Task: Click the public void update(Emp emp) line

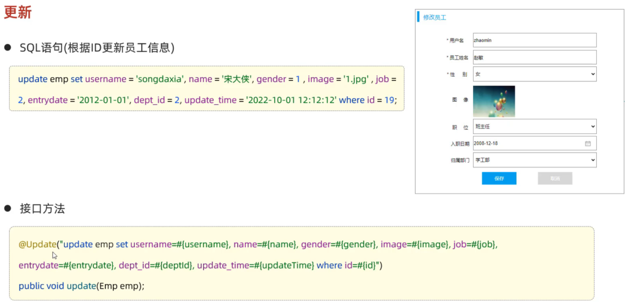Action: tap(81, 286)
